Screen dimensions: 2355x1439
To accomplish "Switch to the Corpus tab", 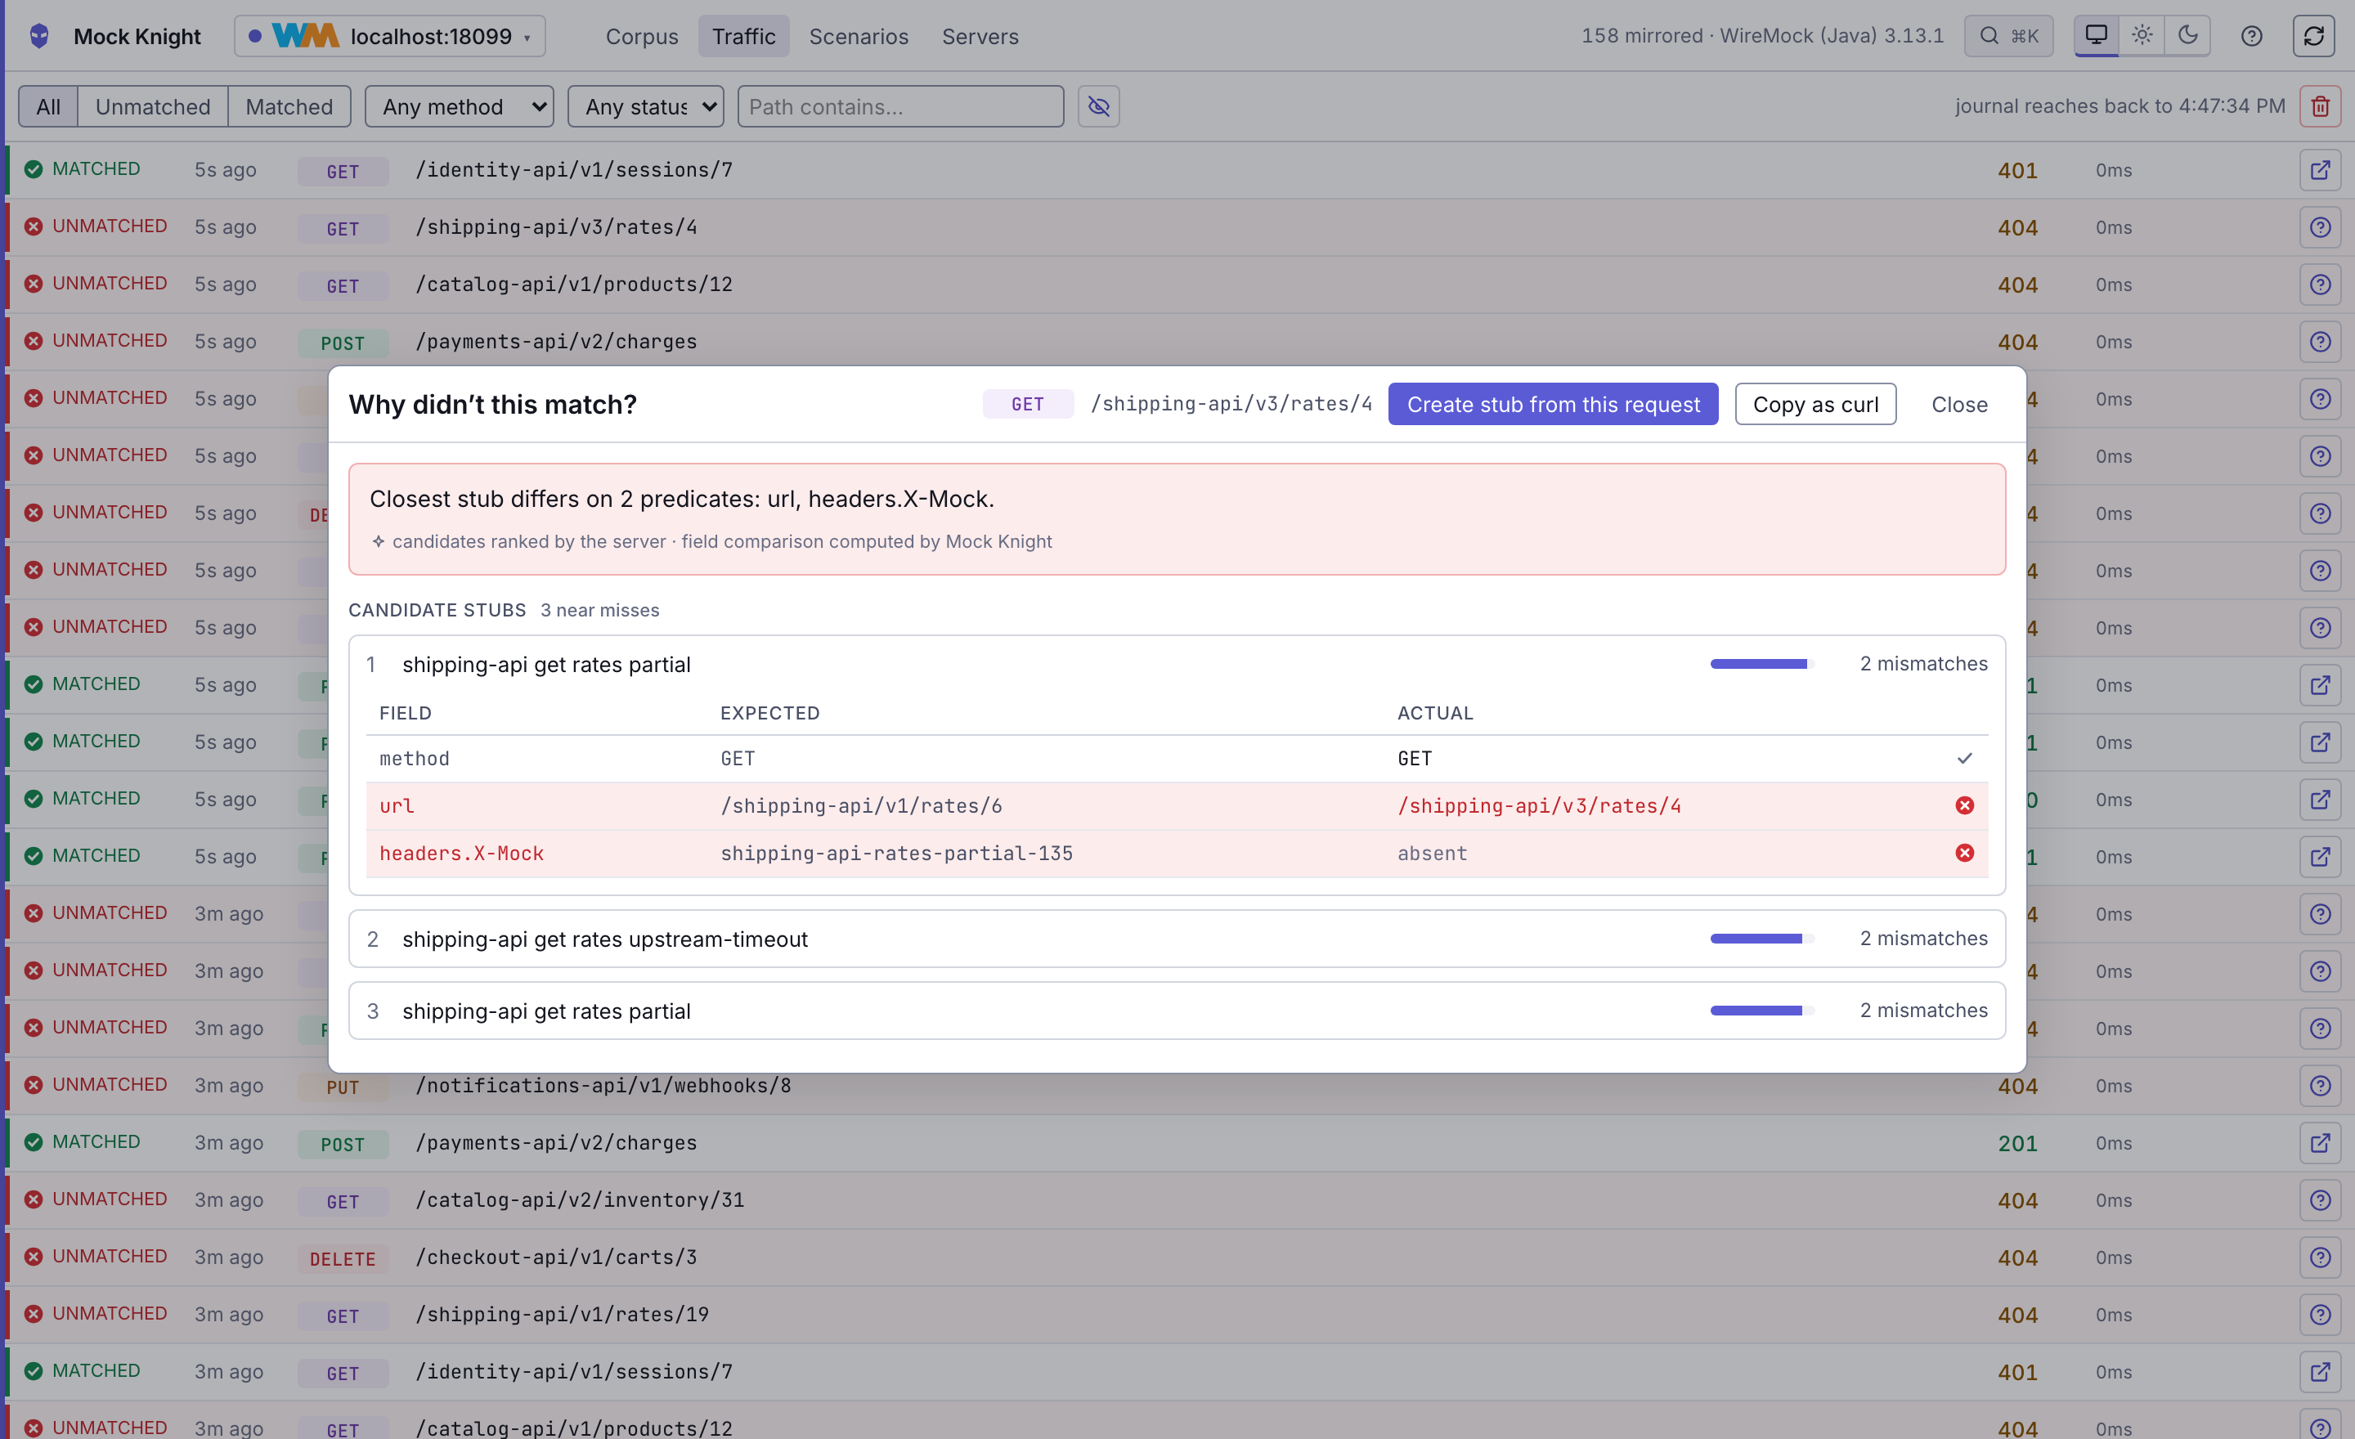I will point(641,36).
